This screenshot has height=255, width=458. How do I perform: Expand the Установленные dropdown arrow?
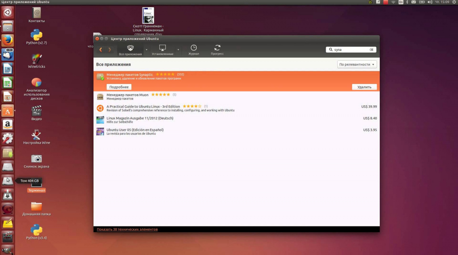coord(178,50)
